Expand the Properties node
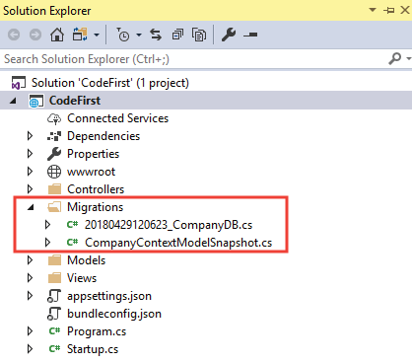 tap(30, 154)
